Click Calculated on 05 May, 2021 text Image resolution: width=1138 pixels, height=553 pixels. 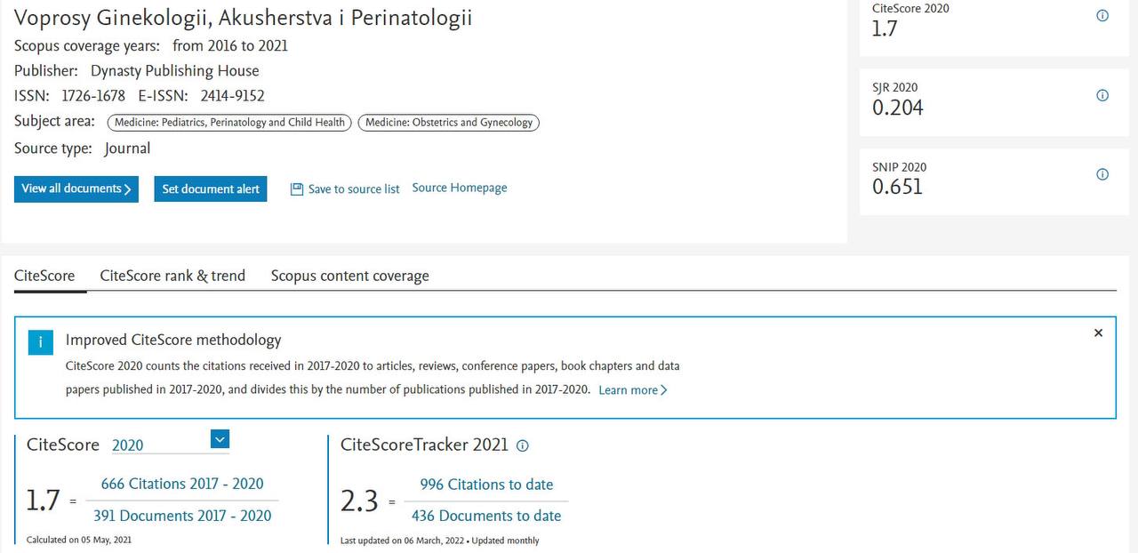point(79,540)
